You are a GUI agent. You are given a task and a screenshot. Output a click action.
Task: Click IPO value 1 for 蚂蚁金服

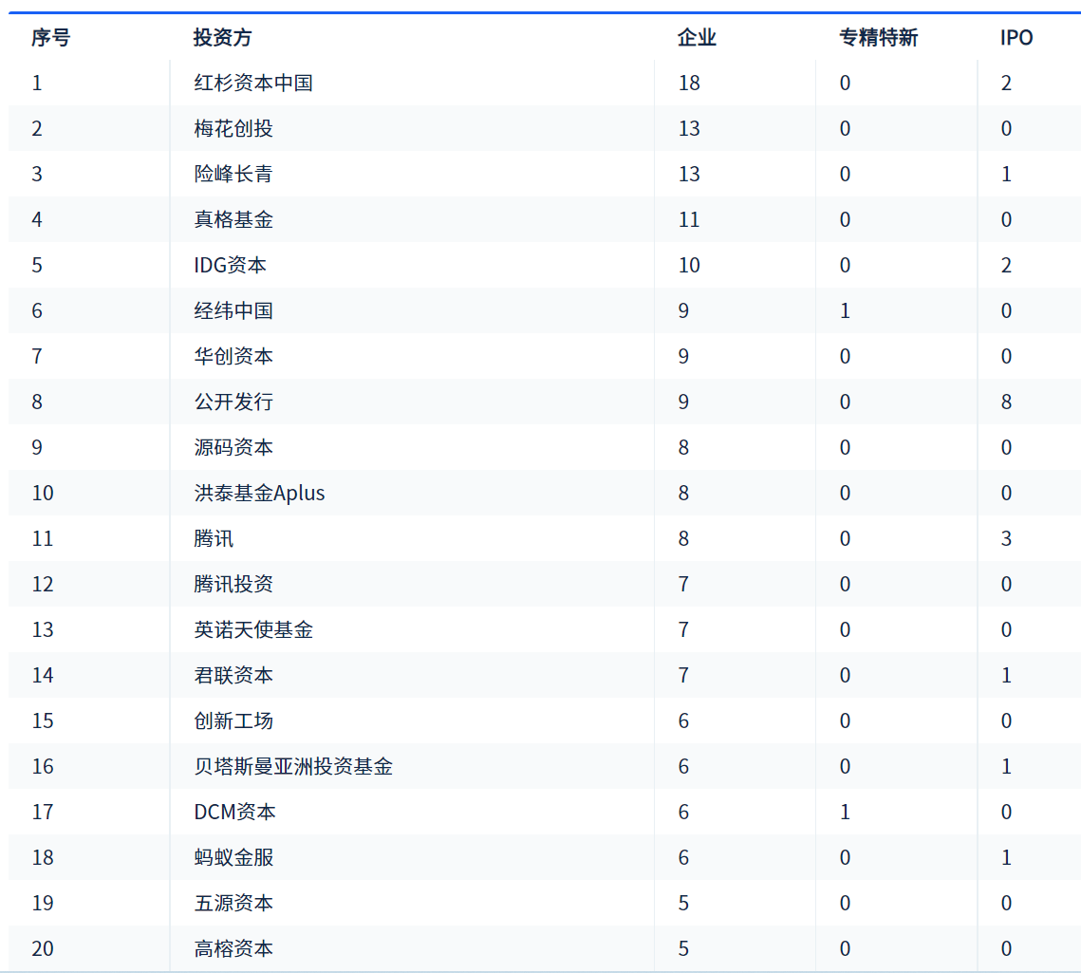pyautogui.click(x=1007, y=857)
